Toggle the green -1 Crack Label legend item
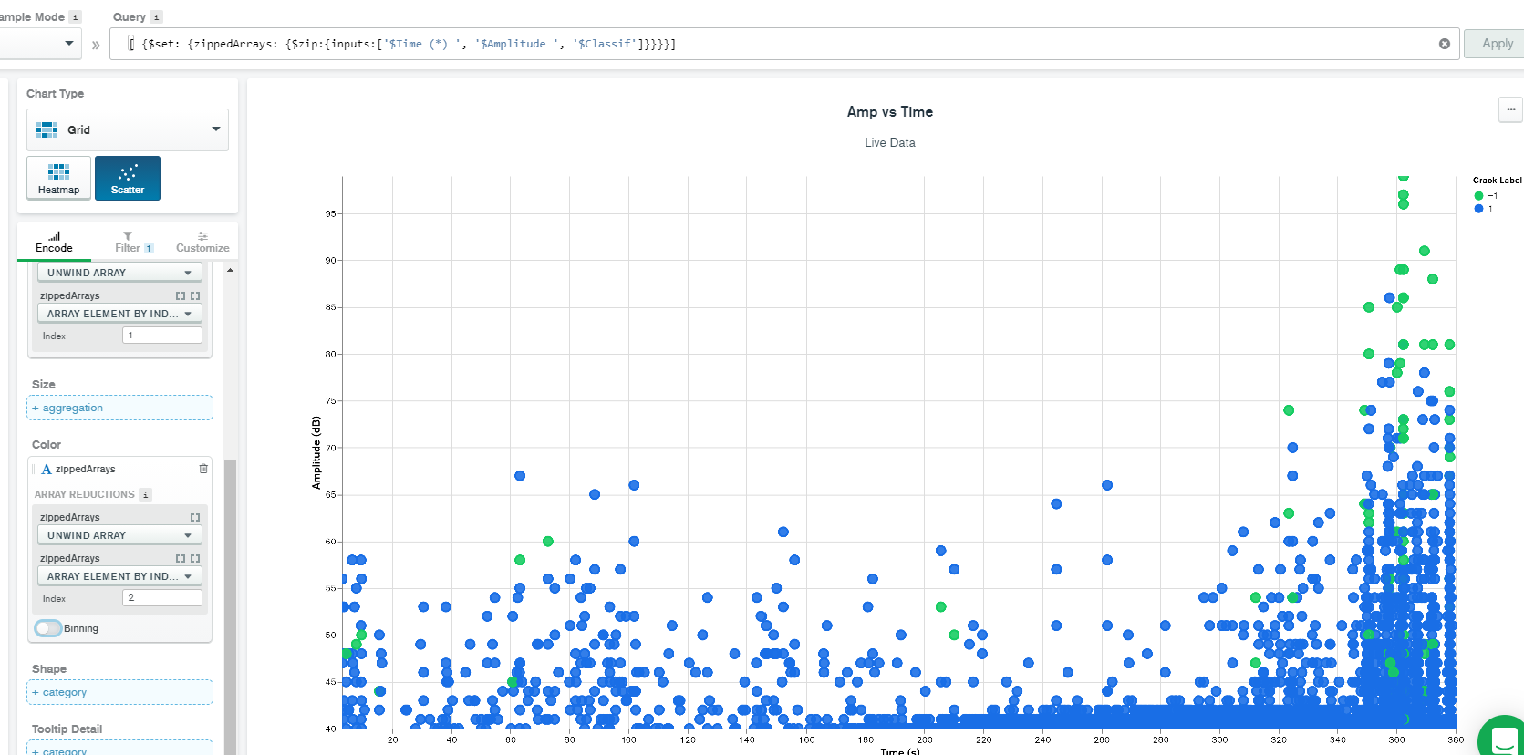 tap(1486, 195)
